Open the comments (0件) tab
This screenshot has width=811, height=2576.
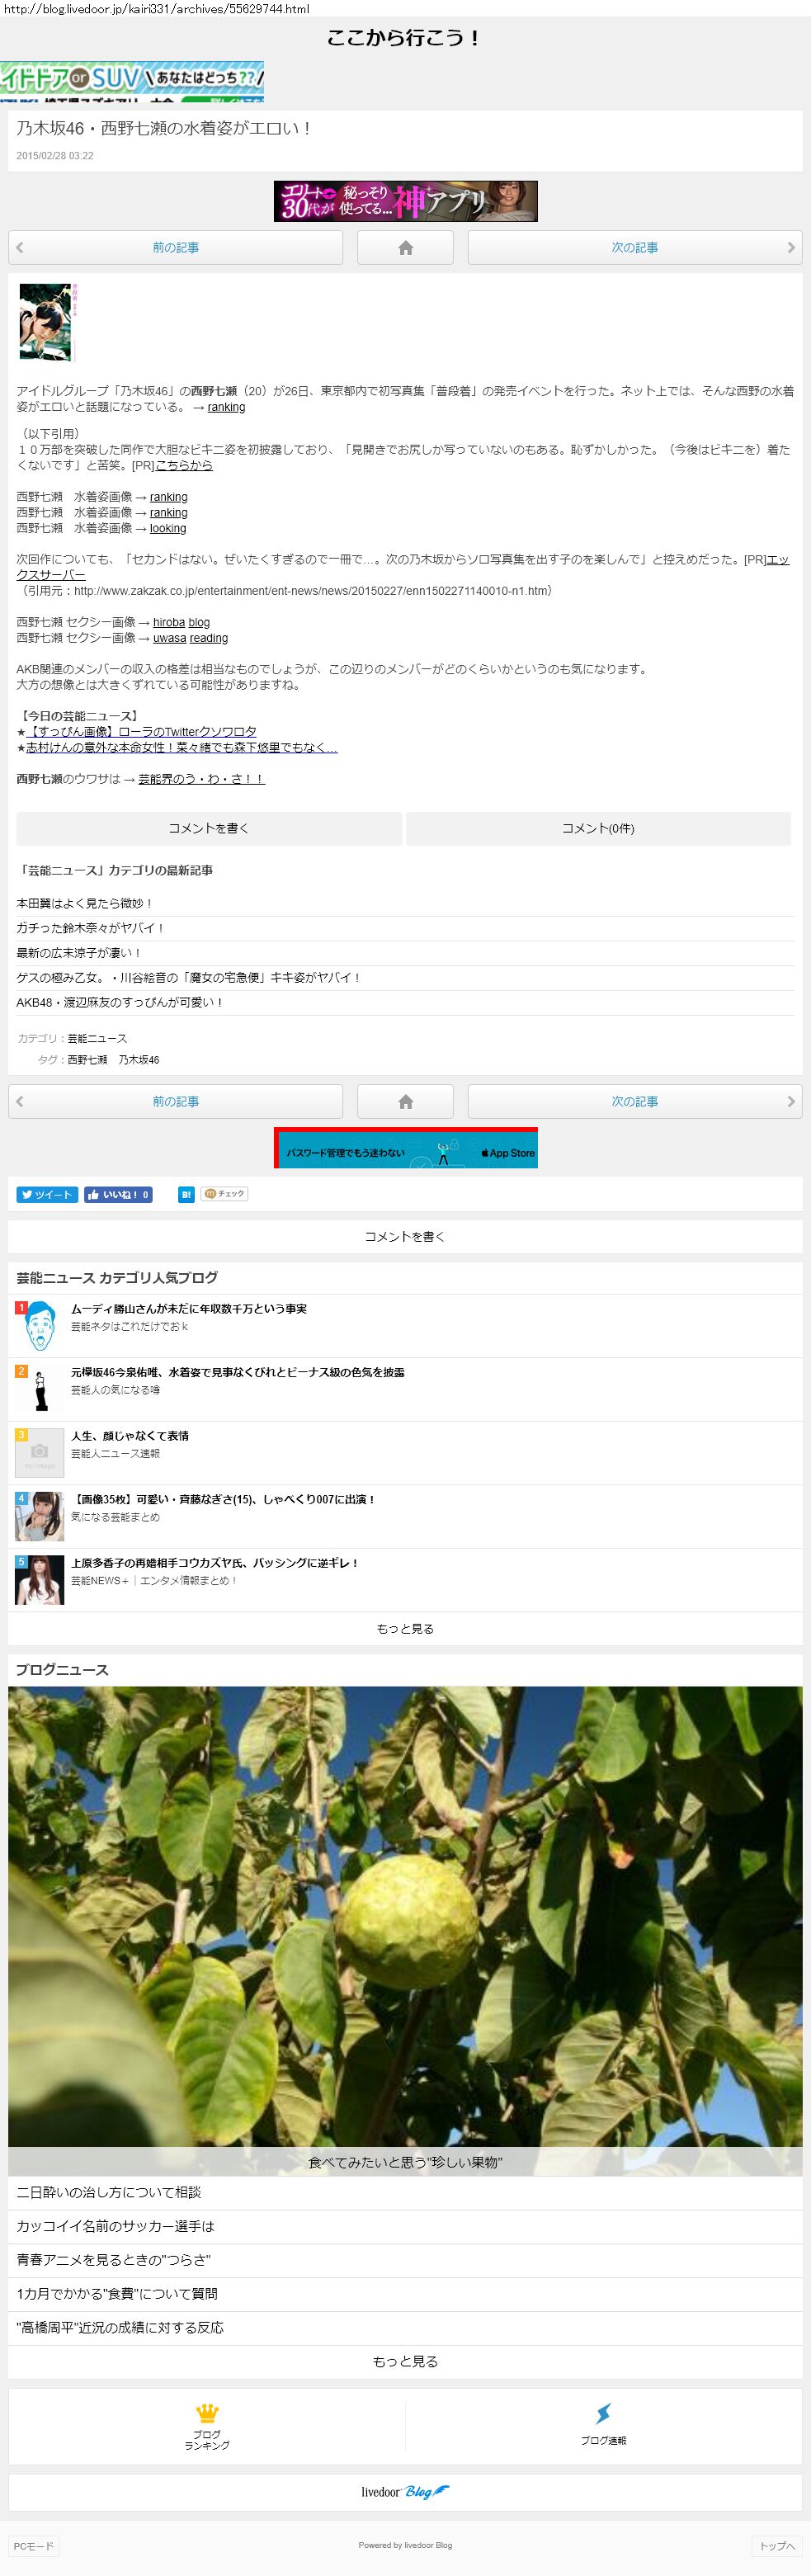[x=597, y=828]
